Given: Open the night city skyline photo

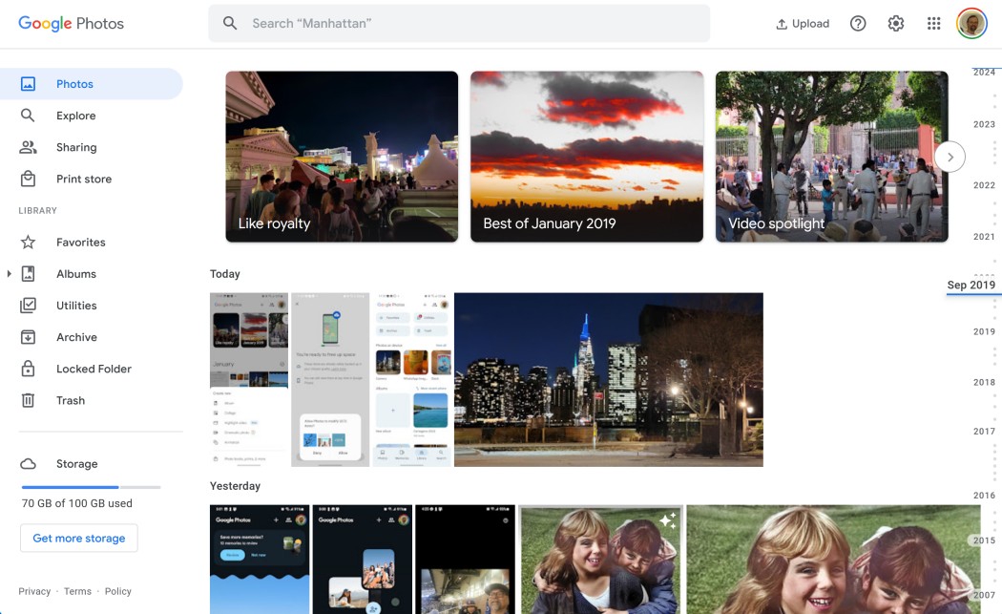Looking at the screenshot, I should coord(609,380).
